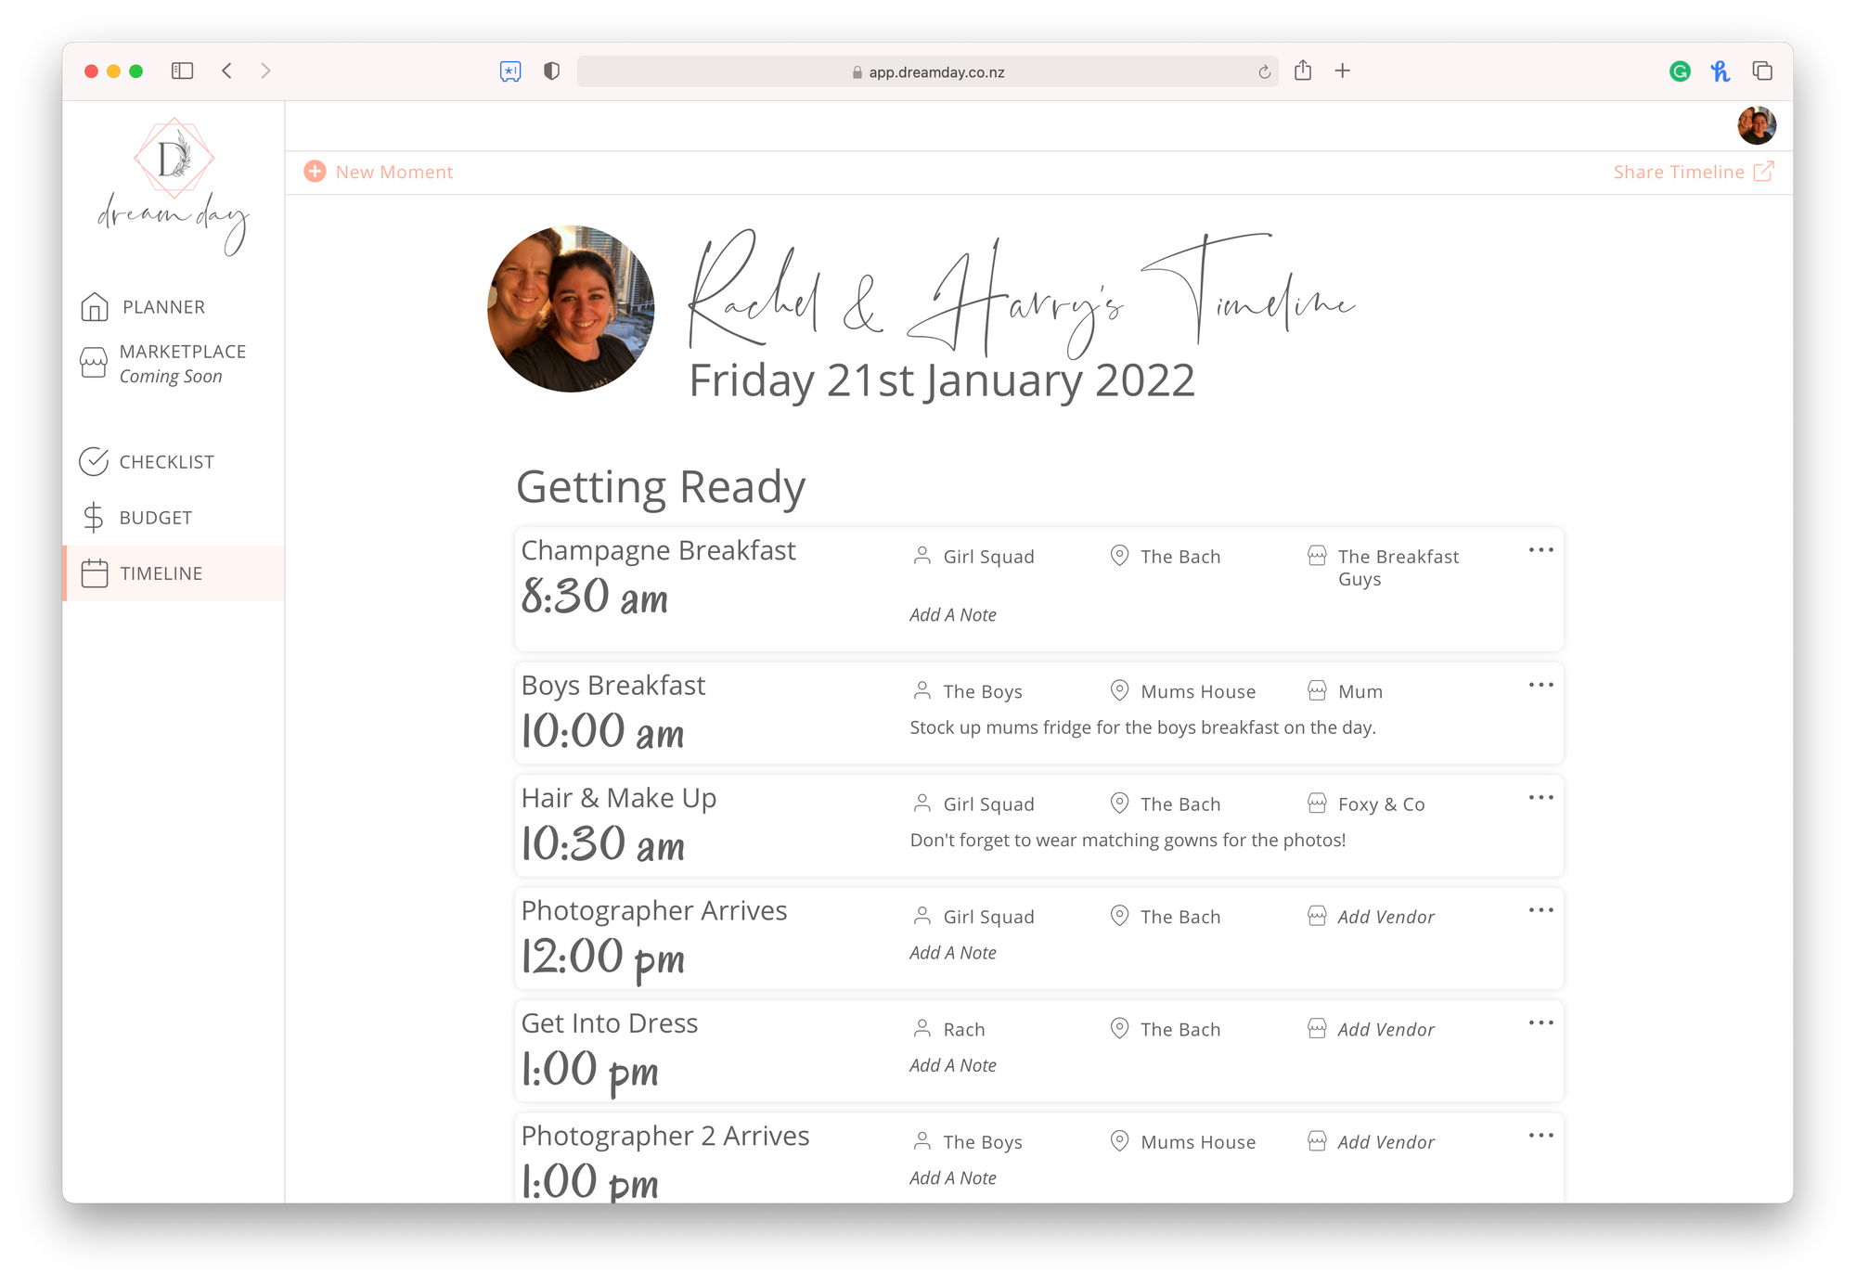Show the tab overview icon

(x=1762, y=71)
